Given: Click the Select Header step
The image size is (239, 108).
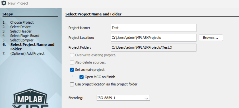Looking at the screenshot, I should coord(21,31).
